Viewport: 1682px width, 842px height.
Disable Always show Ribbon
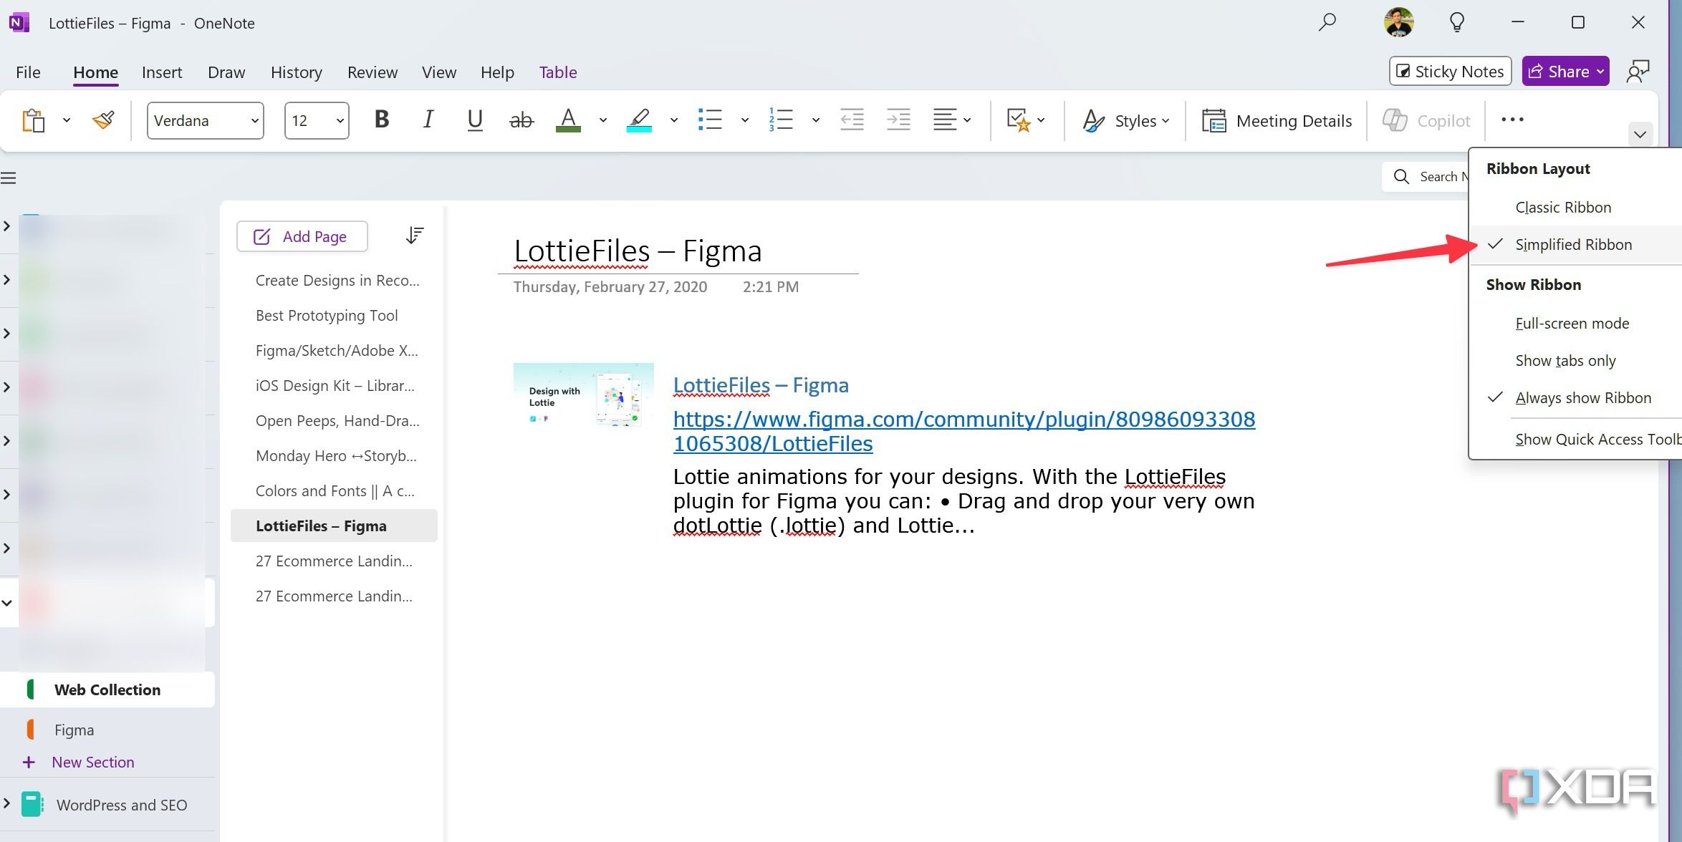tap(1582, 397)
